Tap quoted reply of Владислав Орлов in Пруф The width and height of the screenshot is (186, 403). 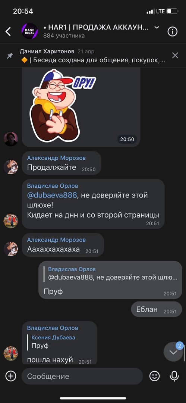pos(111,274)
